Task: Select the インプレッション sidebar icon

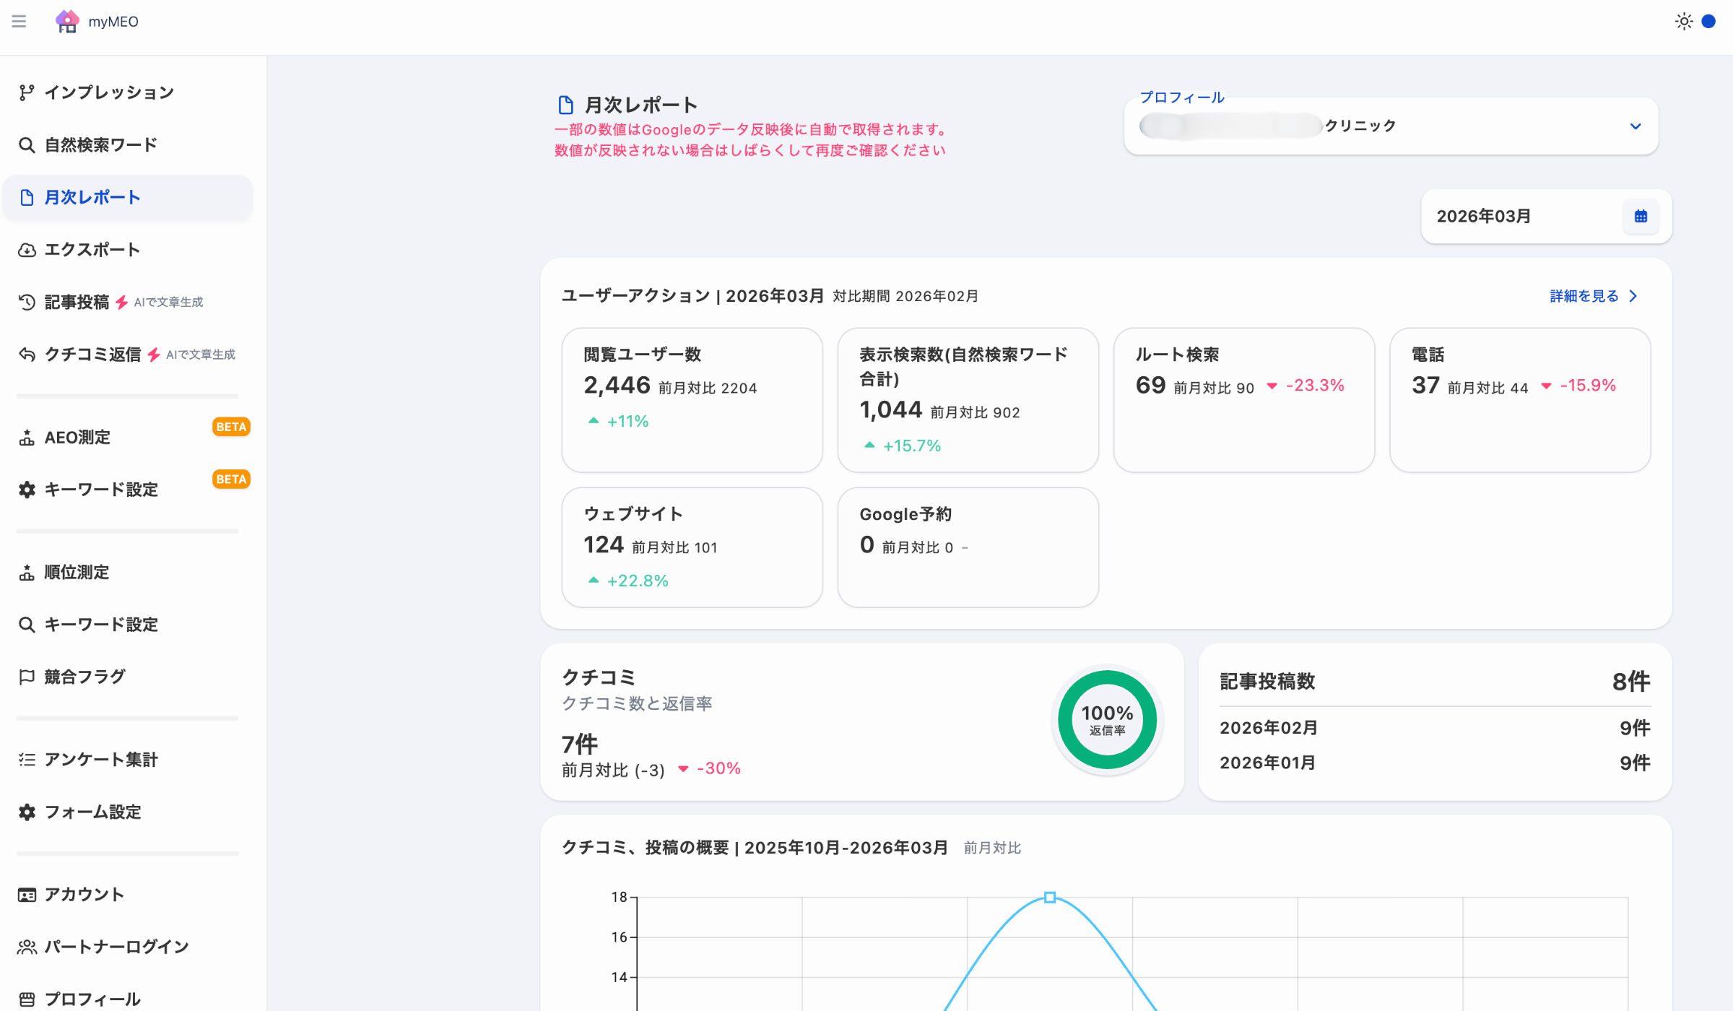Action: tap(27, 92)
